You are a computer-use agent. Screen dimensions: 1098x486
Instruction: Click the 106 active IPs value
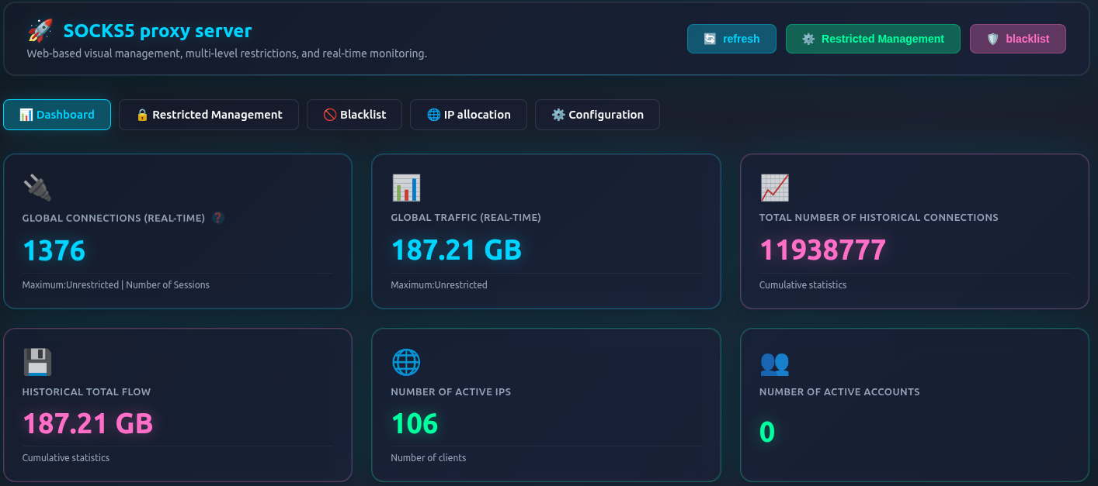coord(414,424)
